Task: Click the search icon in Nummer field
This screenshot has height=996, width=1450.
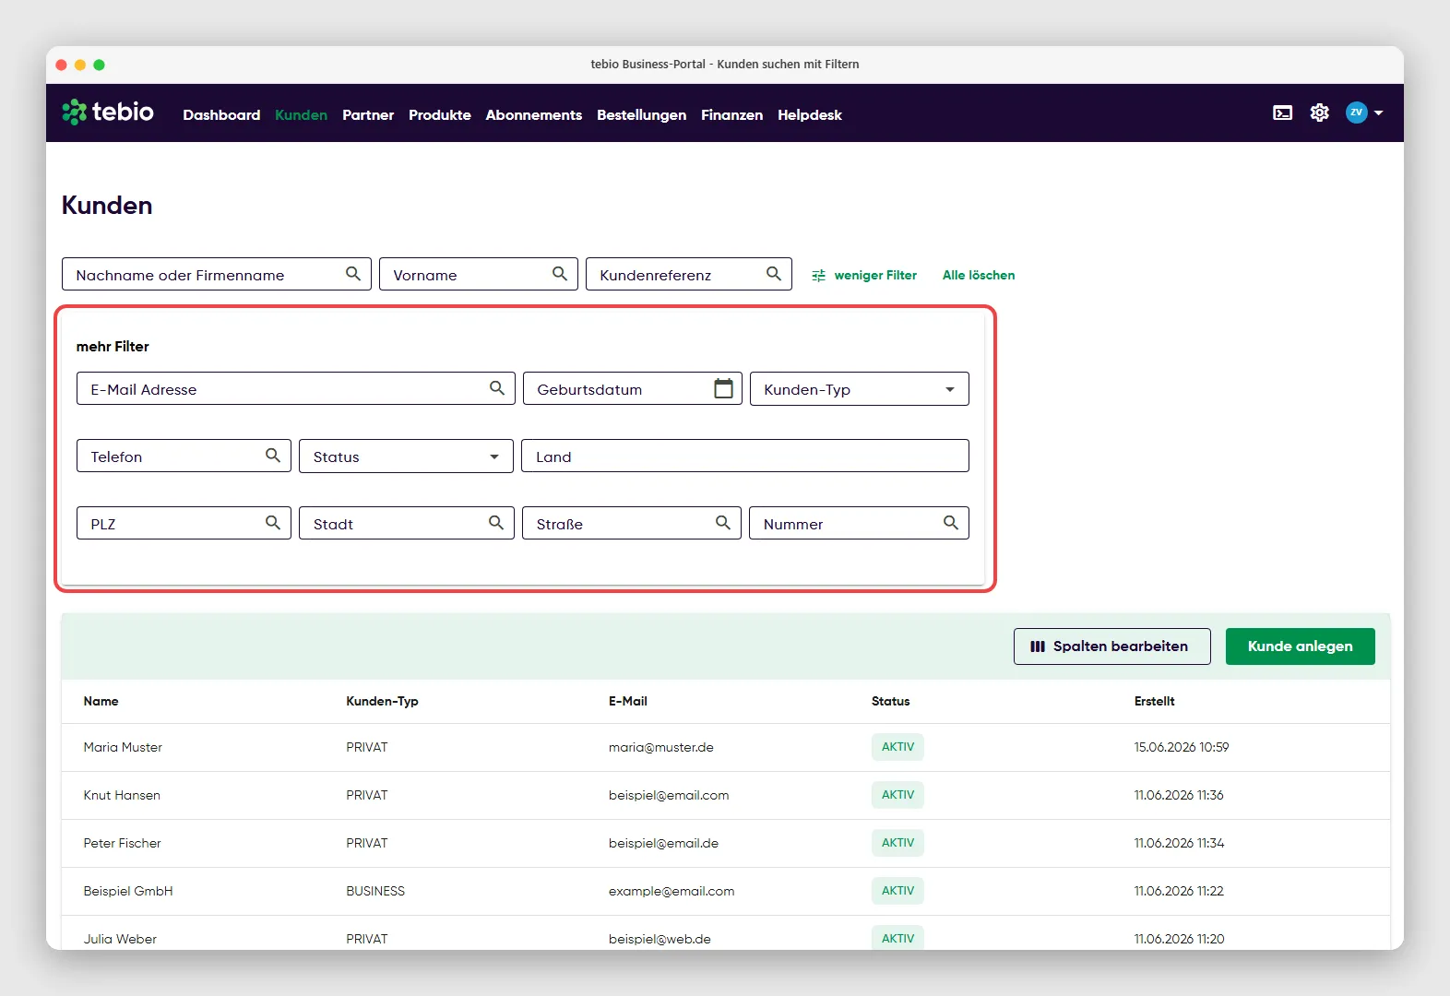Action: (x=951, y=523)
